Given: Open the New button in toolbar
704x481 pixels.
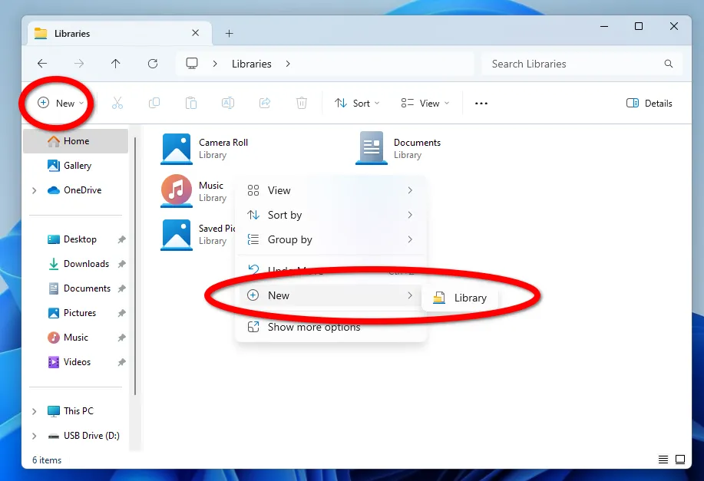Looking at the screenshot, I should [60, 103].
